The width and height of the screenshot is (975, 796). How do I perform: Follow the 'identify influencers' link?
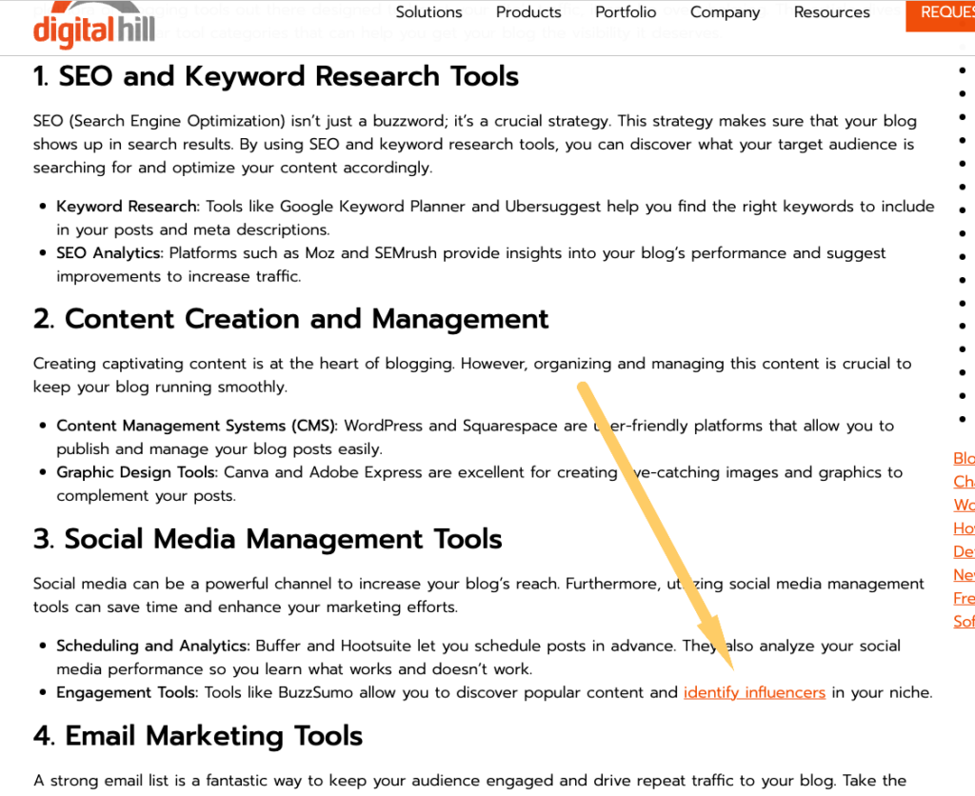[754, 692]
